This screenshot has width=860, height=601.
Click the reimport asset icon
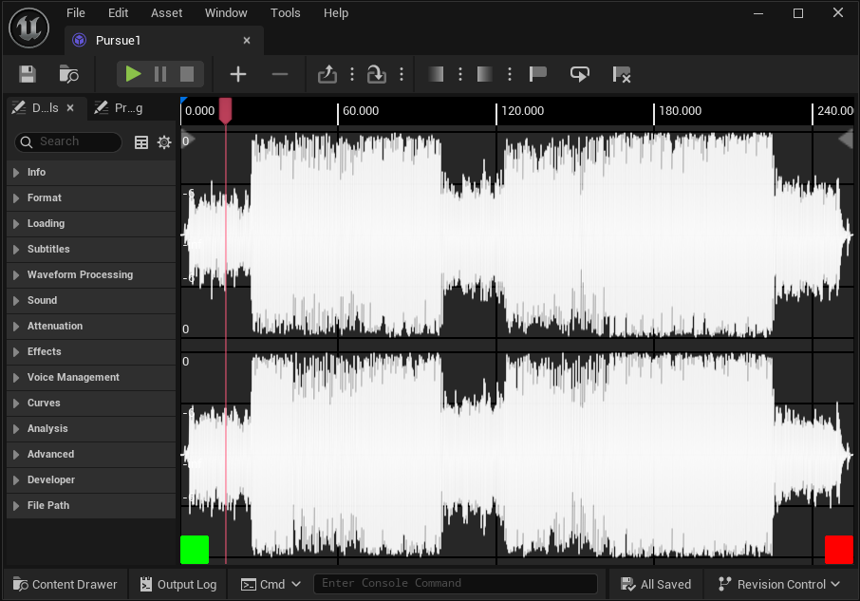point(377,74)
